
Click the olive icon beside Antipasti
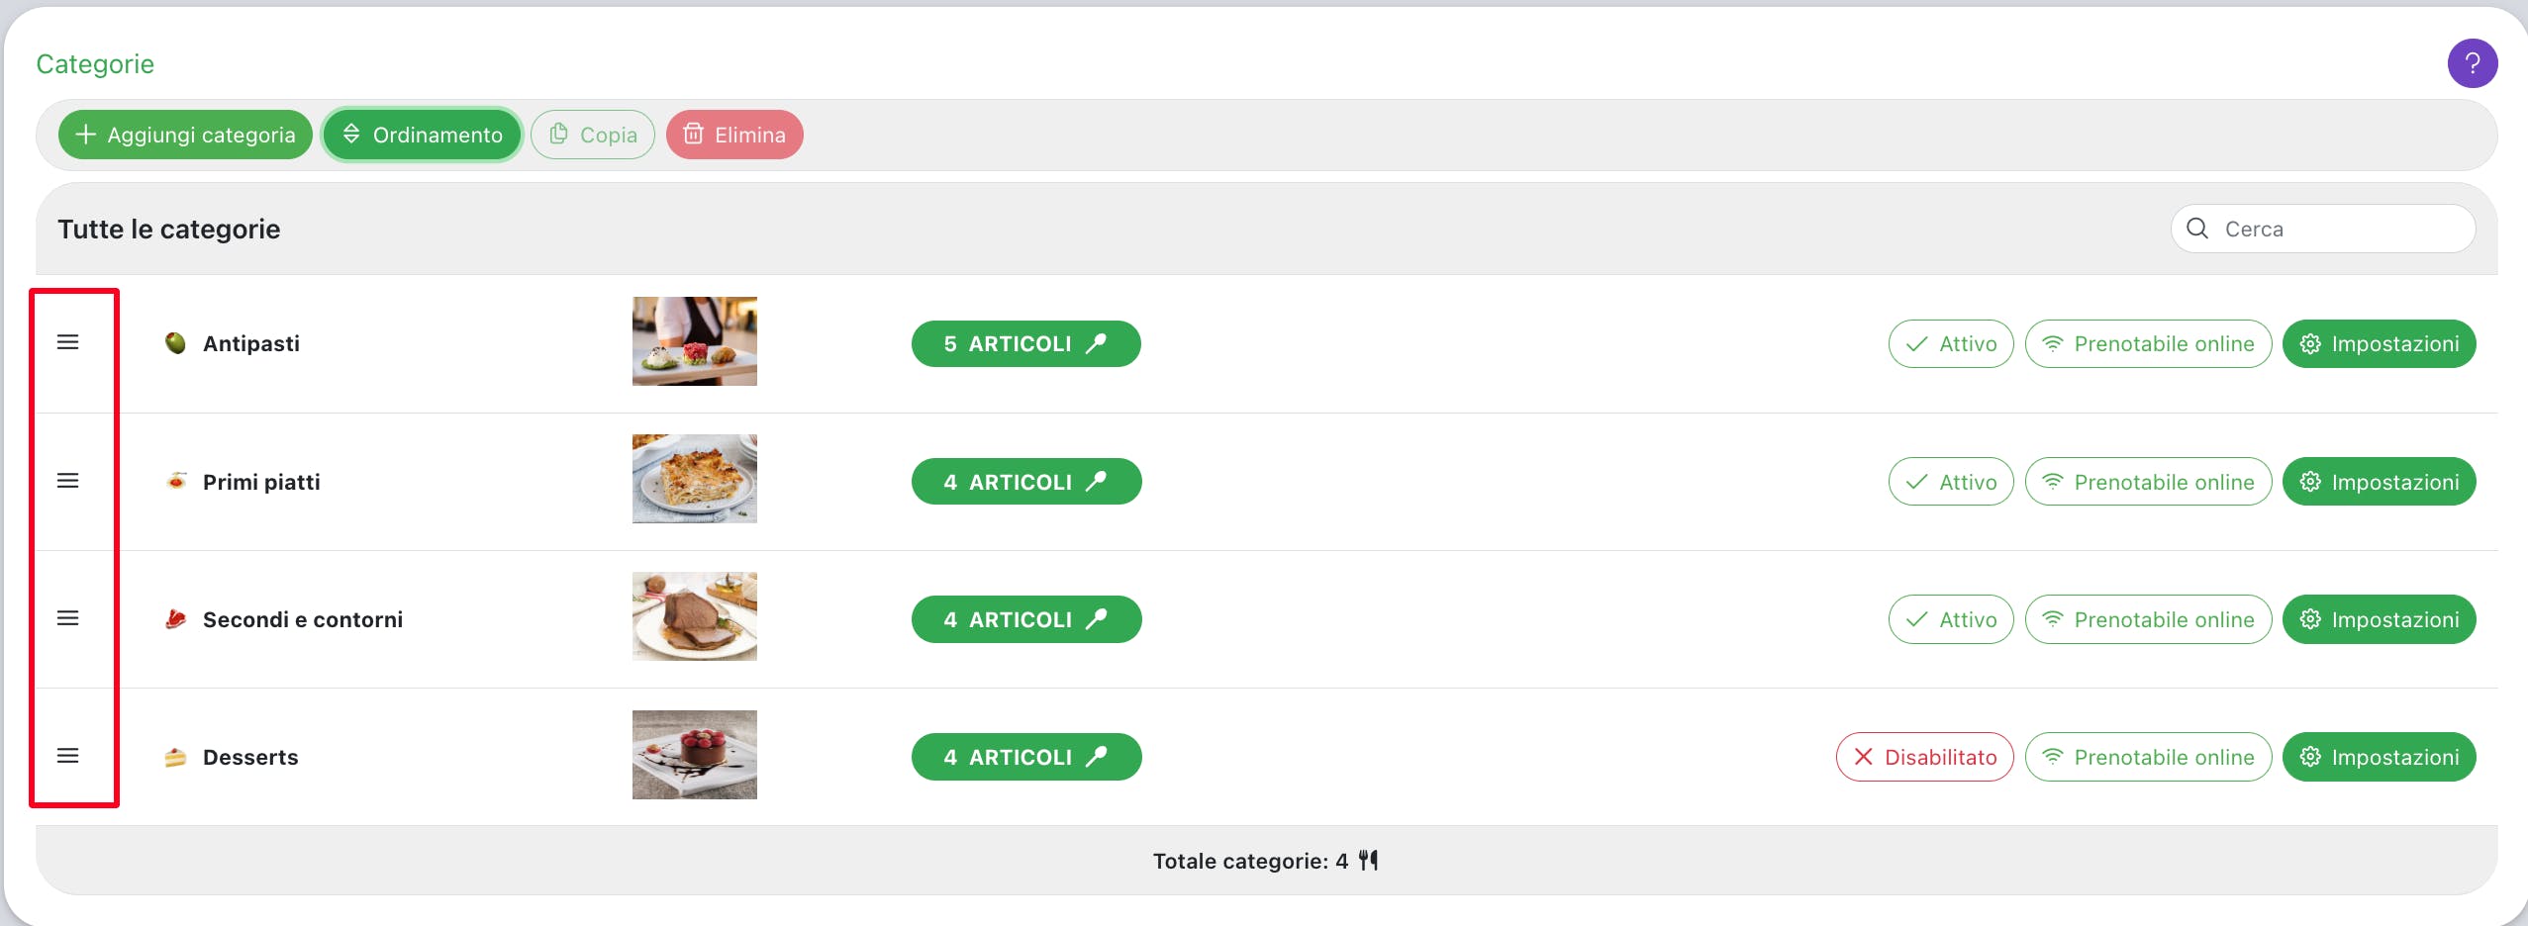click(x=175, y=343)
